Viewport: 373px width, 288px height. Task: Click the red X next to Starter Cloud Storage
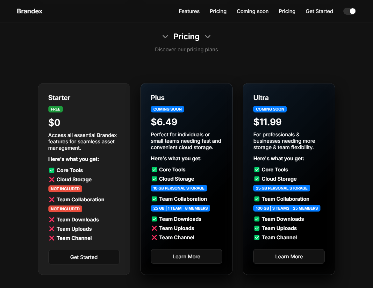click(52, 180)
